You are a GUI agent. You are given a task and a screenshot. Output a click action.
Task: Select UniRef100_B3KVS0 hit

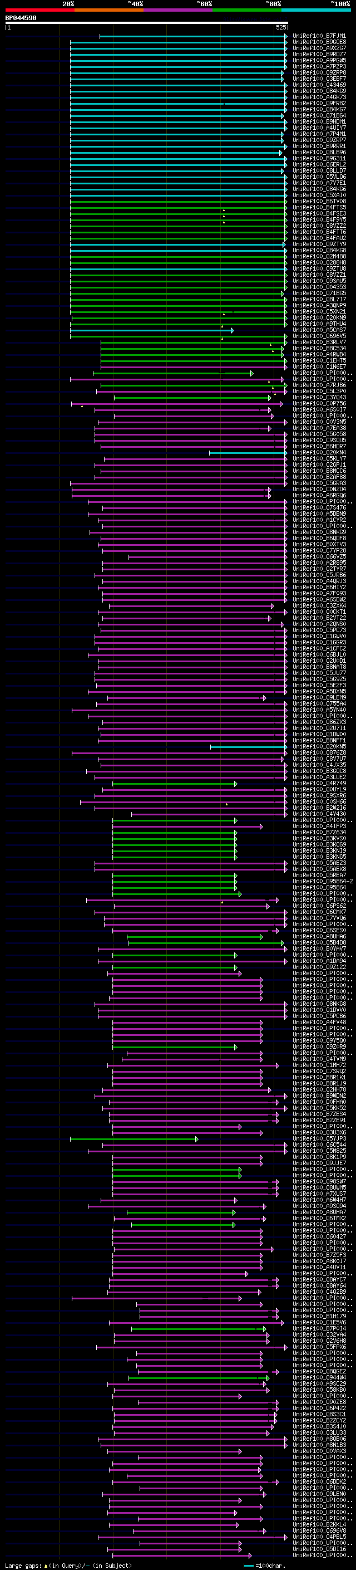pyautogui.click(x=319, y=838)
